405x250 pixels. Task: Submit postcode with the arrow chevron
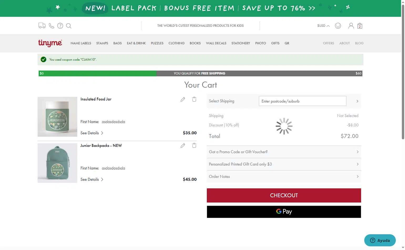point(357,101)
